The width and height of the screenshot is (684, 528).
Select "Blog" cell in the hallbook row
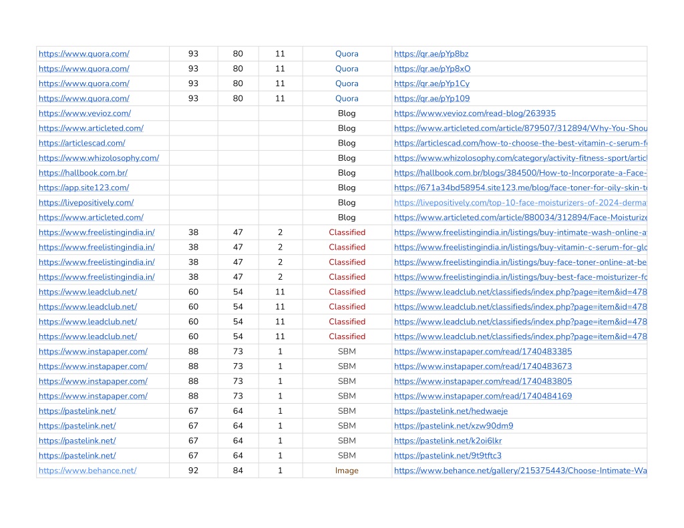(347, 172)
